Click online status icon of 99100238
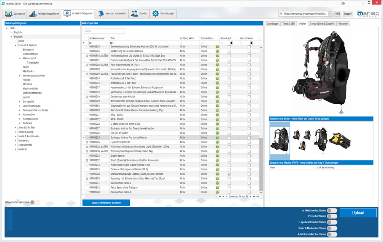Image resolution: width=383 pixels, height=242 pixels. tap(217, 174)
